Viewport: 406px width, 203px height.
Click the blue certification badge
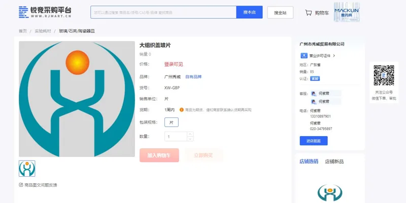pos(315,78)
